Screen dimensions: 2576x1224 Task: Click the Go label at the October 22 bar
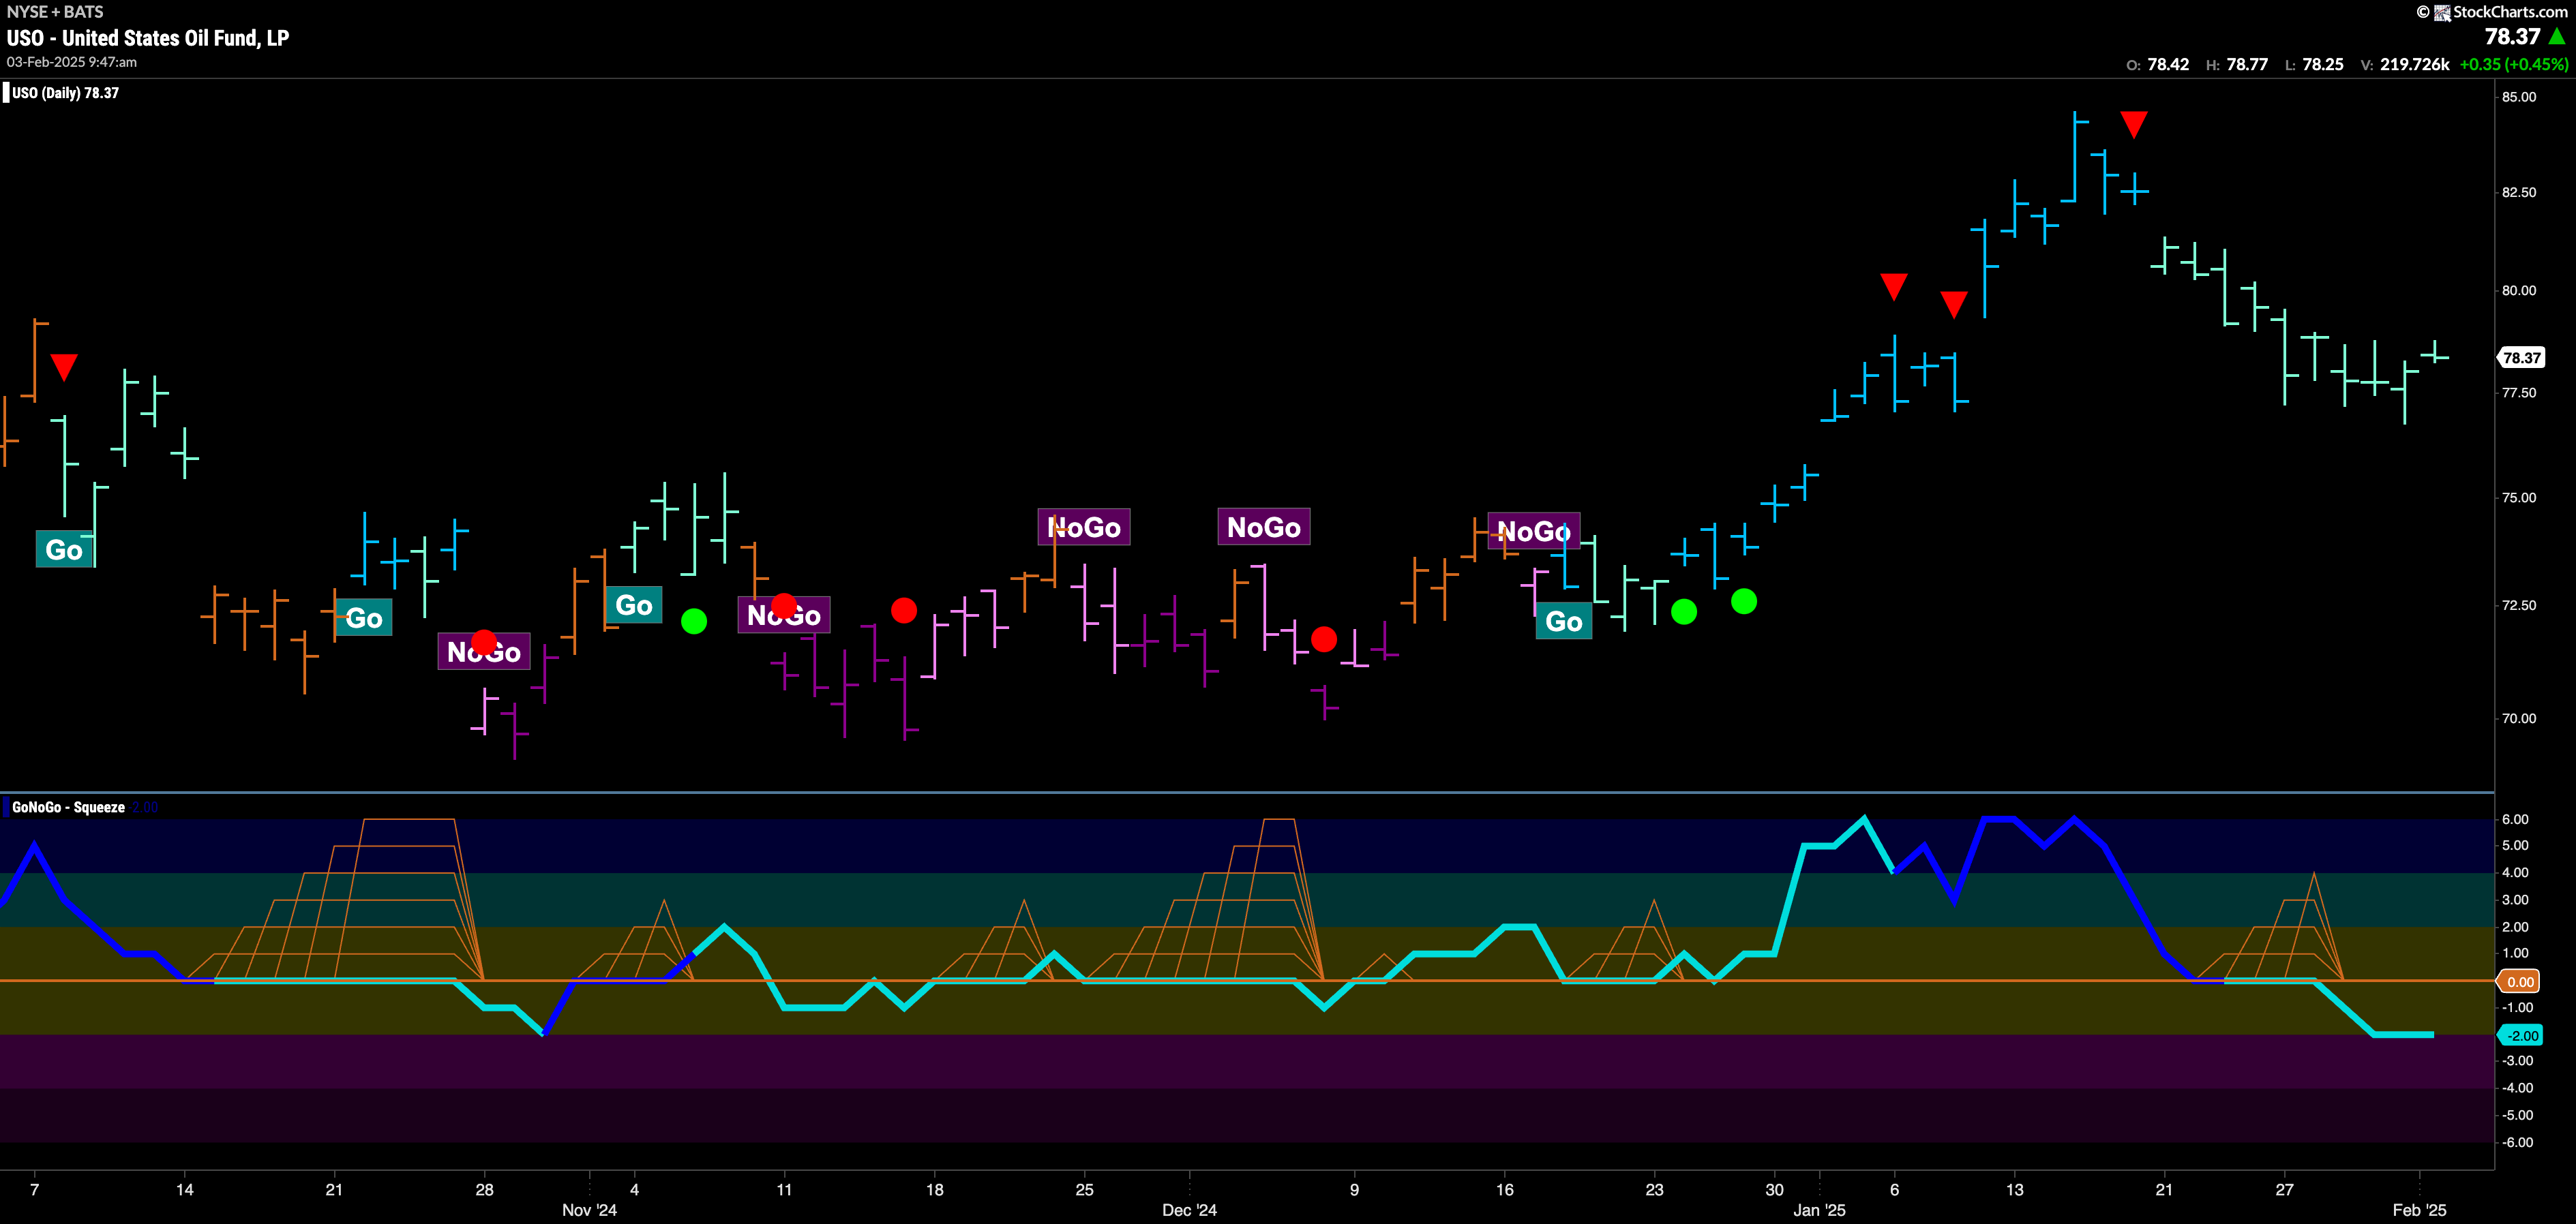click(x=364, y=617)
